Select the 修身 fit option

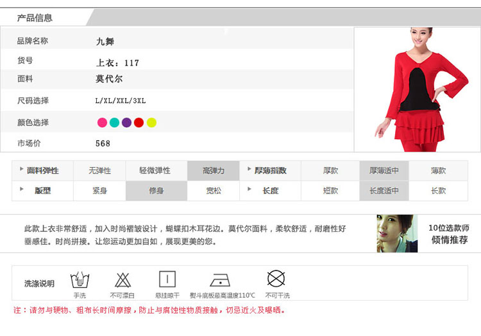click(x=156, y=191)
